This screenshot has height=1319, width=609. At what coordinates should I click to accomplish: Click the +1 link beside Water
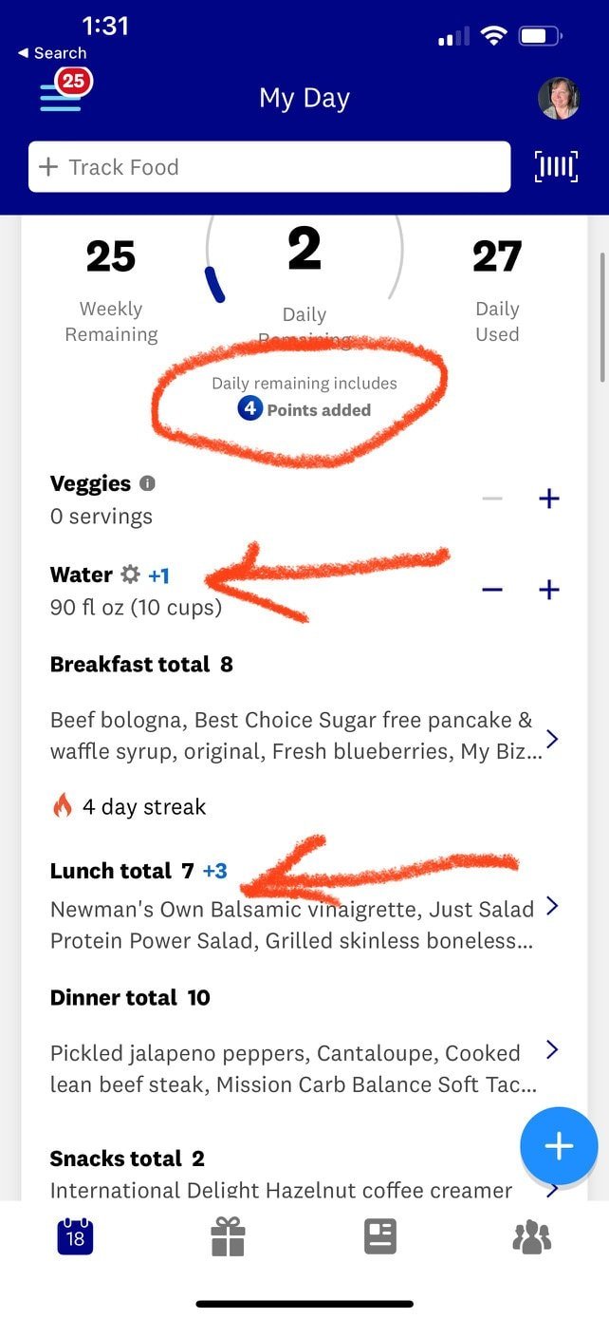tap(159, 575)
